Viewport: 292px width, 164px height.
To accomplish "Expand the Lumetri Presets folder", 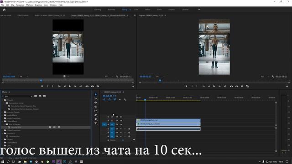I will pos(2,112).
